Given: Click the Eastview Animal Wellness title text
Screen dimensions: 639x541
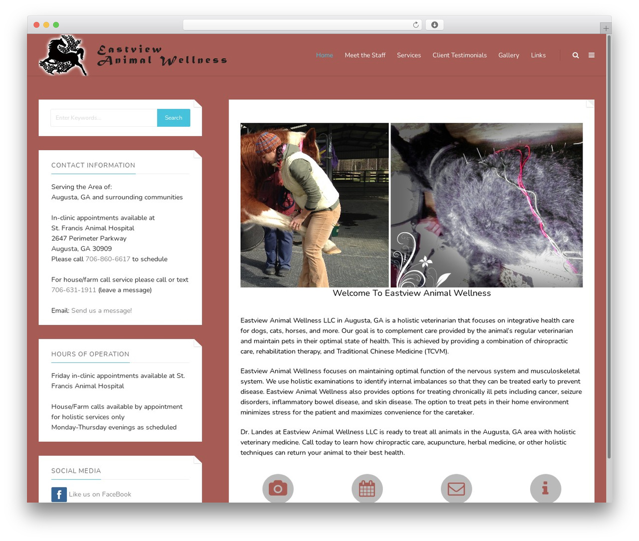Looking at the screenshot, I should (x=162, y=55).
